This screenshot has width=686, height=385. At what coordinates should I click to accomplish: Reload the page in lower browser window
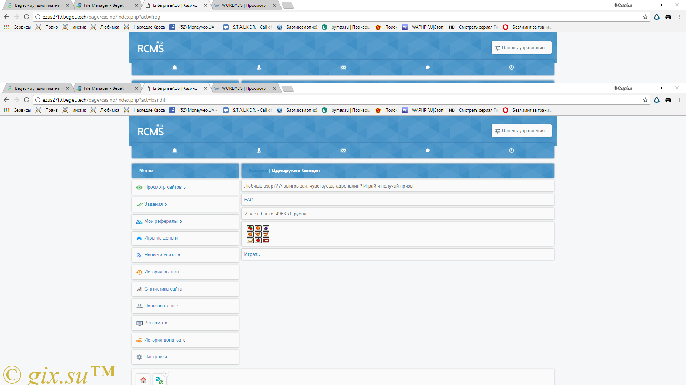click(26, 100)
